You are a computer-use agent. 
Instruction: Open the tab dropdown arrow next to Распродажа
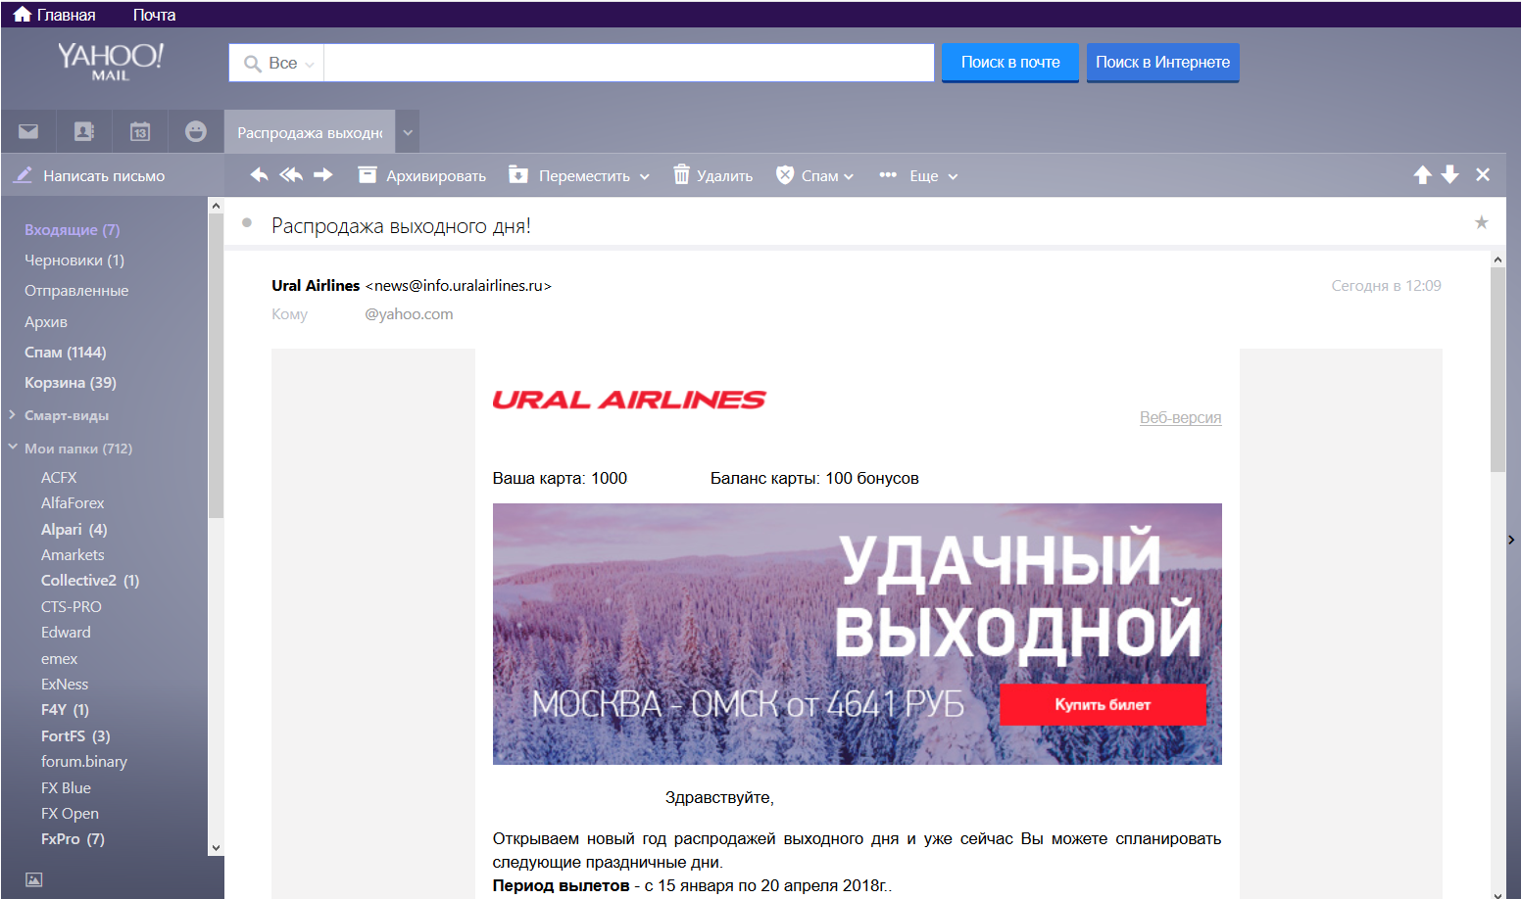408,132
